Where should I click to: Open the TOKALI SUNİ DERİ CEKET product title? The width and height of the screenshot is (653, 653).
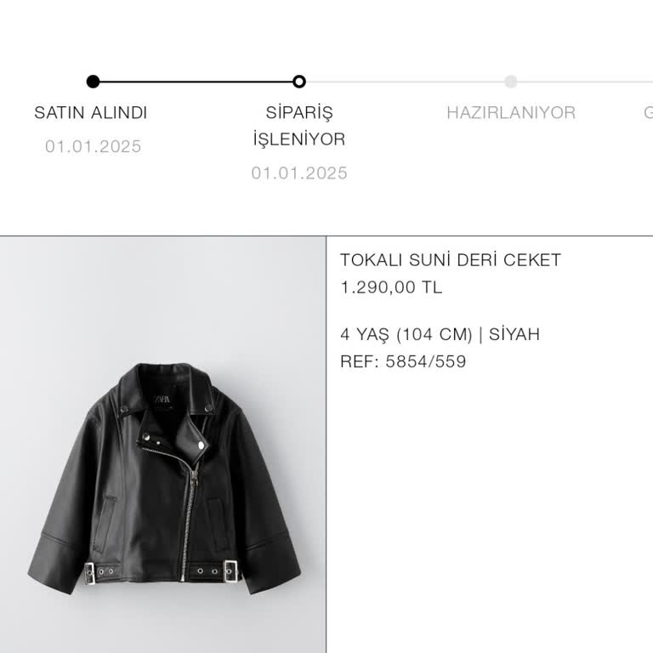point(451,260)
